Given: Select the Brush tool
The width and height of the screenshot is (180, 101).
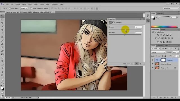Looking at the screenshot, I should coord(3,41).
